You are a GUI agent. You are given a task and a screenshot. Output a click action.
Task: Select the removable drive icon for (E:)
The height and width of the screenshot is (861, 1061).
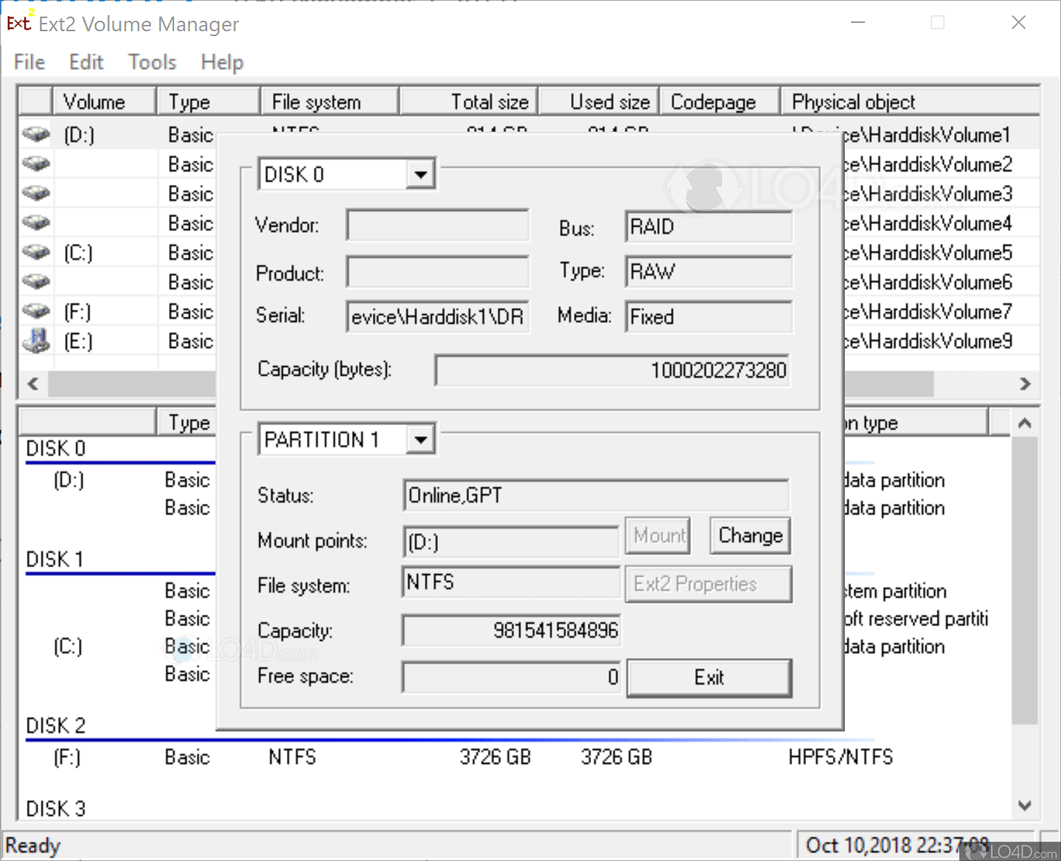[x=36, y=340]
